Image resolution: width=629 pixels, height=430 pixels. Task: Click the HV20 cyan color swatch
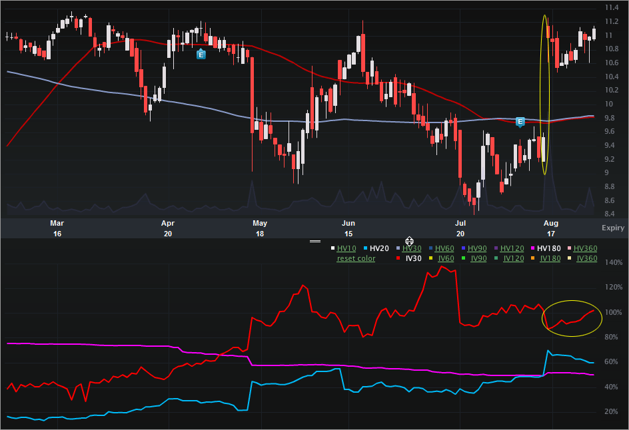coord(365,248)
